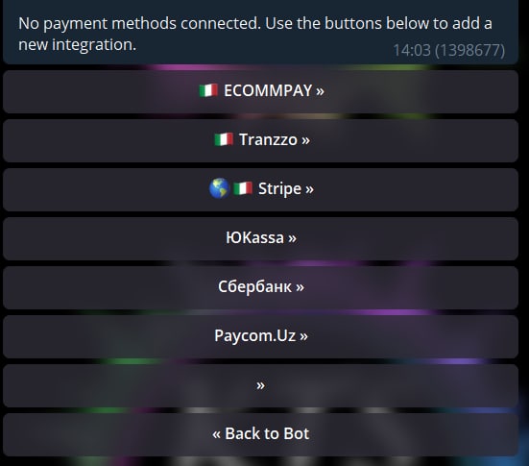Open the ЮKassa integration option

point(260,238)
